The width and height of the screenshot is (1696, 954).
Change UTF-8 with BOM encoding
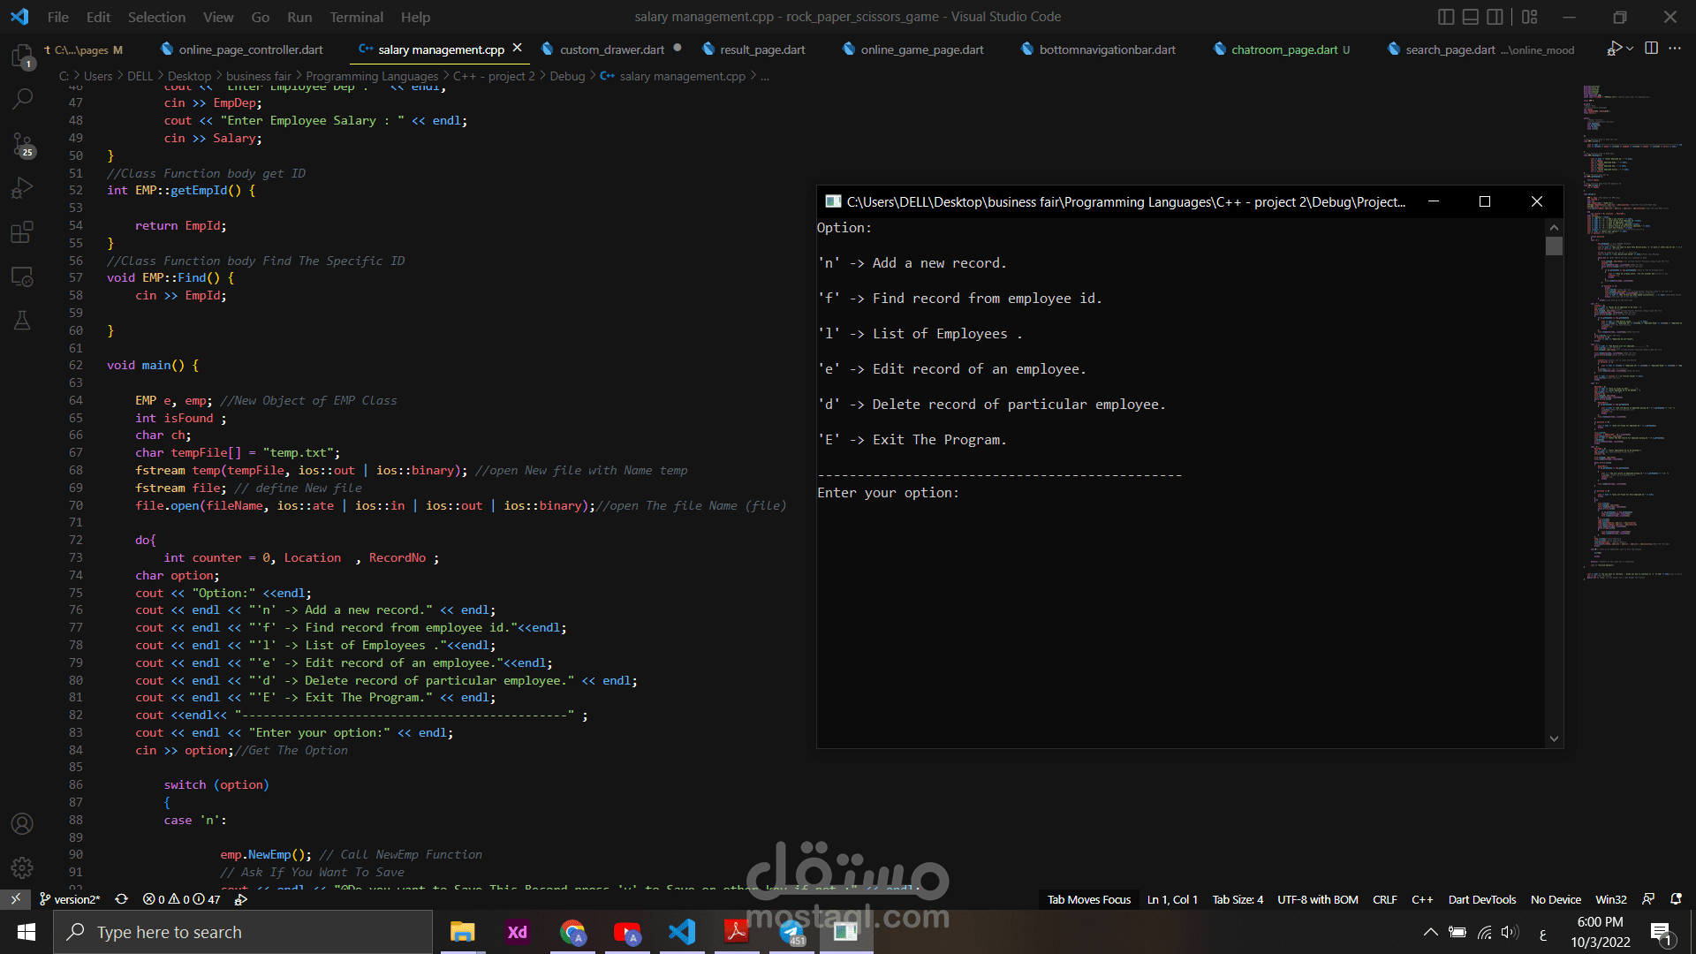click(1317, 899)
